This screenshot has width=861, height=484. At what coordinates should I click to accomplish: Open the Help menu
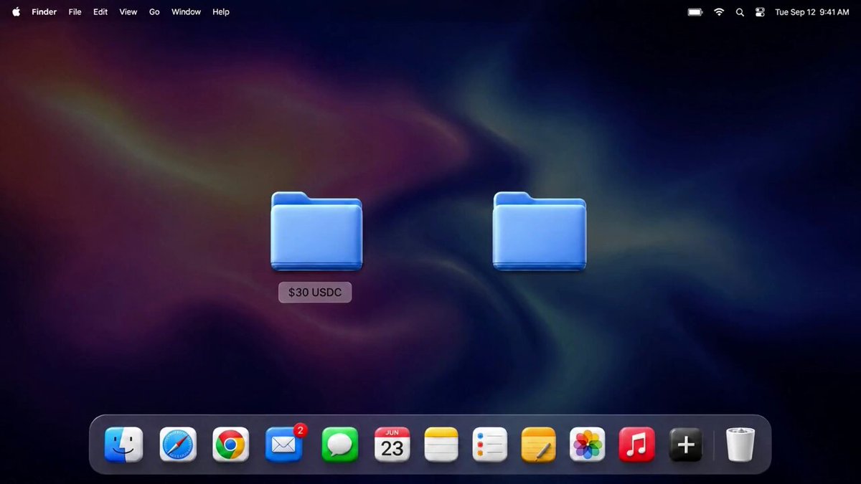[x=221, y=12]
